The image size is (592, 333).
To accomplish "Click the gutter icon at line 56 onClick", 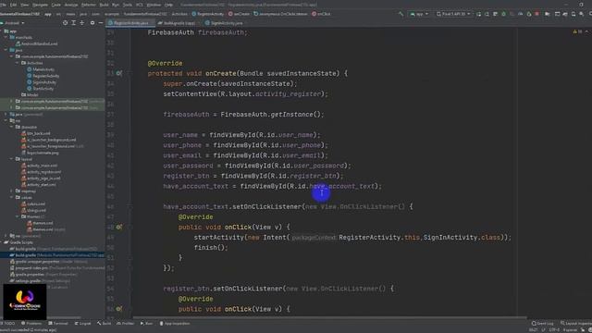I will coord(118,309).
